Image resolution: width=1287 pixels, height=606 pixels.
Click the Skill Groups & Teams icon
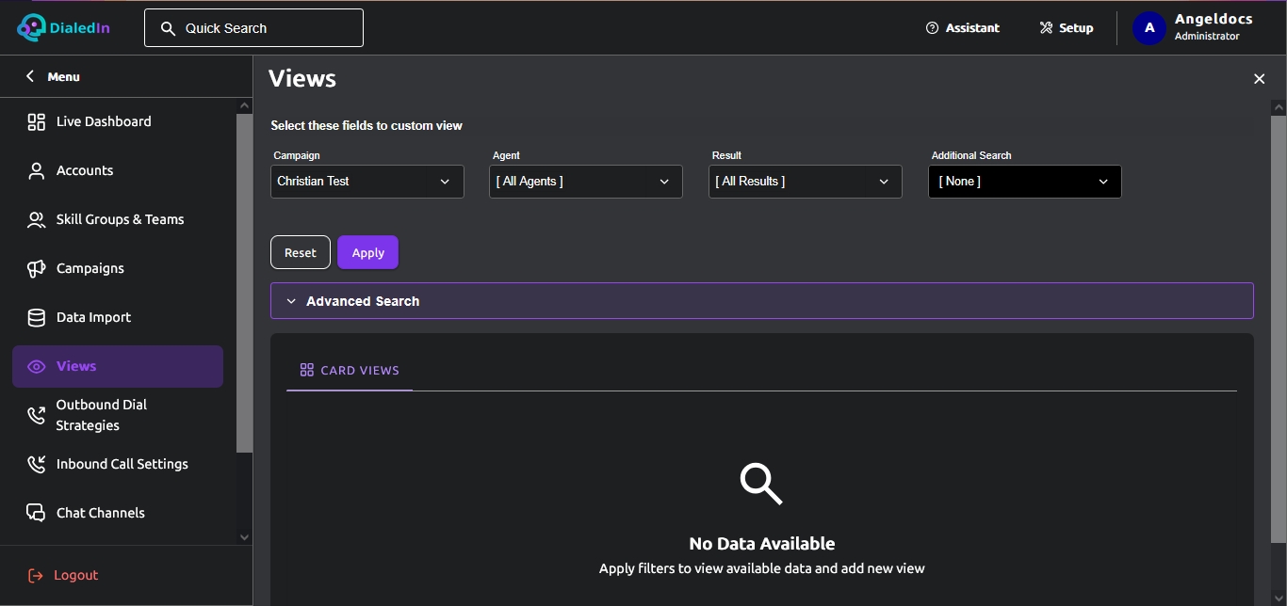(x=36, y=219)
